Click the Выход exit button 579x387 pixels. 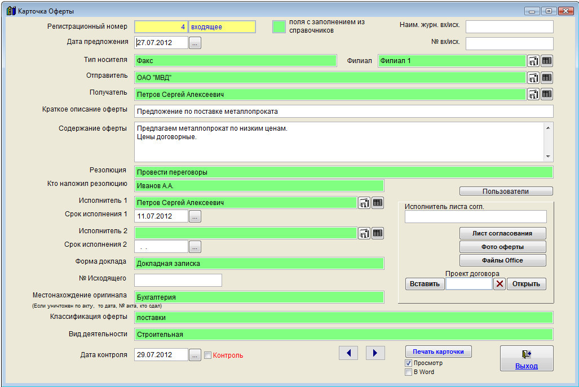527,358
